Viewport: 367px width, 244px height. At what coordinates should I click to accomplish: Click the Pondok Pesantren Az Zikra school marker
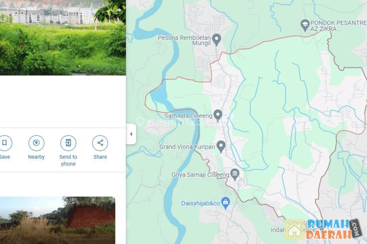tap(305, 25)
